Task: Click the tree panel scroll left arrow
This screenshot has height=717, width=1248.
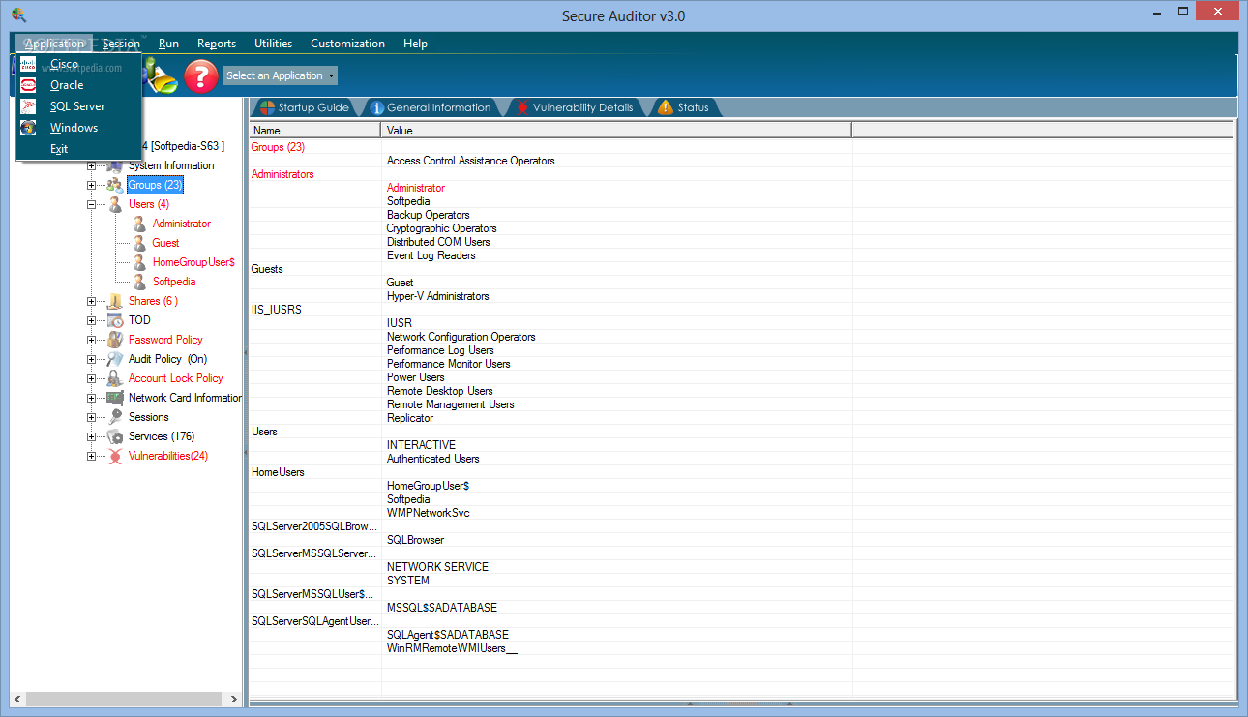Action: (19, 699)
